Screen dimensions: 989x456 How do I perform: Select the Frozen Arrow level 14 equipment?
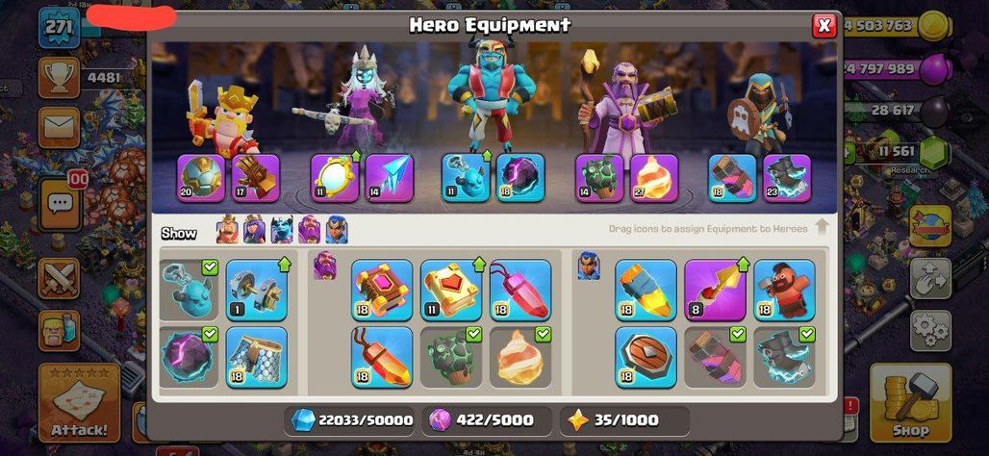[x=390, y=179]
